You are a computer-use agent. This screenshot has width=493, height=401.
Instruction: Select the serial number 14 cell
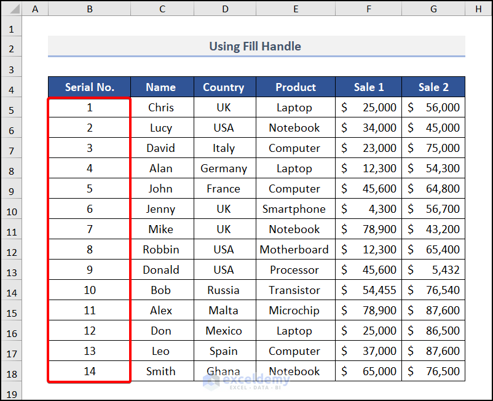tap(89, 371)
